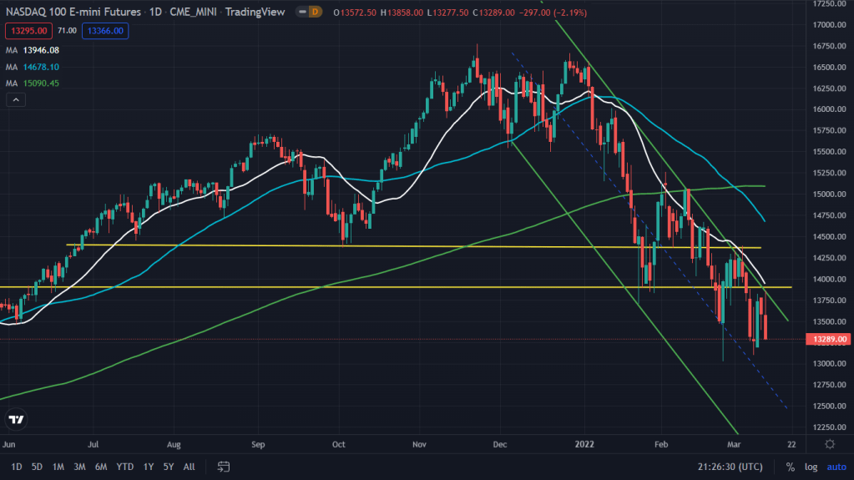This screenshot has width=854, height=480.
Task: Toggle log scale mode
Action: (x=812, y=467)
